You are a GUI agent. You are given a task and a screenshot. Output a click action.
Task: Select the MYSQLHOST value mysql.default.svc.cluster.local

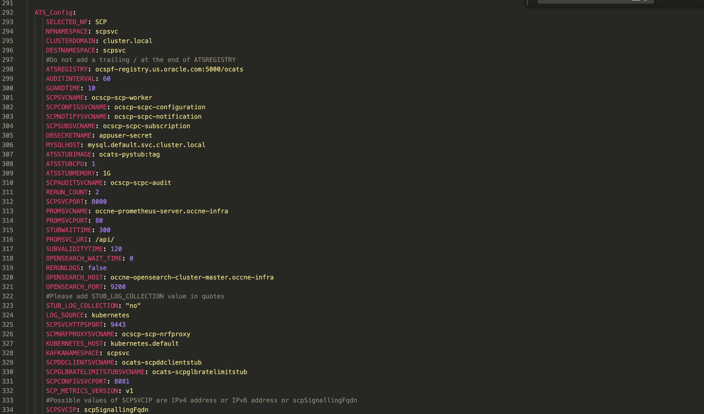pyautogui.click(x=146, y=145)
